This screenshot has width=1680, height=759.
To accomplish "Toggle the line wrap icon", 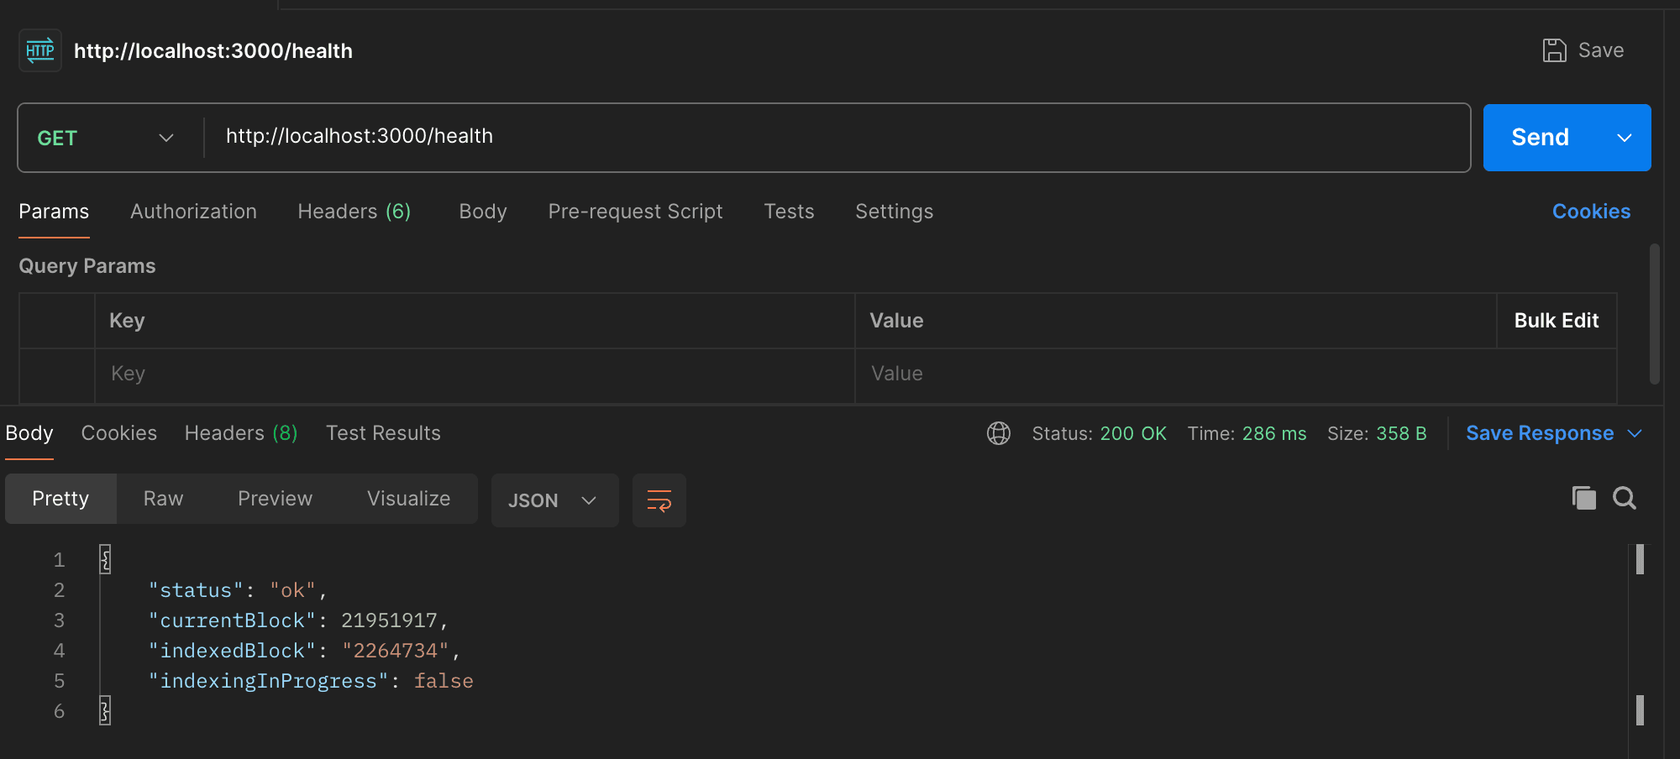I will pyautogui.click(x=659, y=500).
